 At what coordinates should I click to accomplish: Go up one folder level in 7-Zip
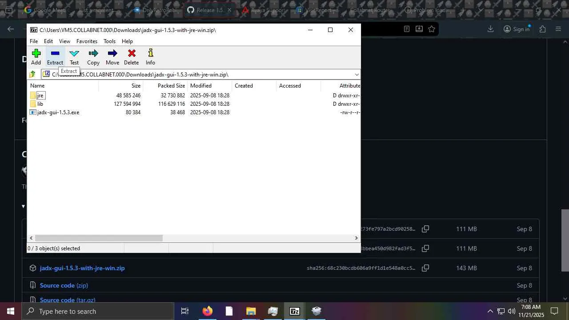point(32,74)
